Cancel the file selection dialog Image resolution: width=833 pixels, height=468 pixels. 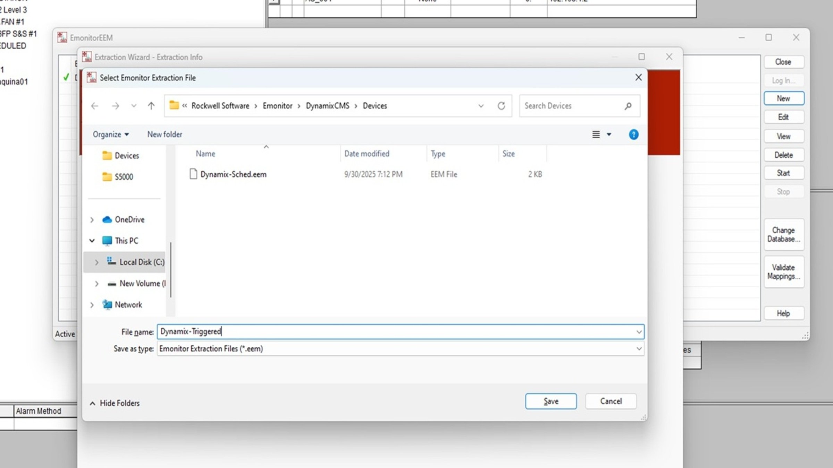(x=611, y=401)
